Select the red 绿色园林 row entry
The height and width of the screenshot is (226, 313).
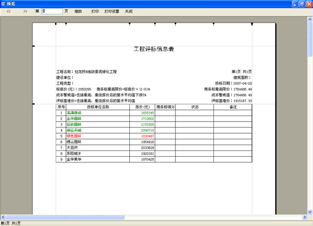point(74,136)
